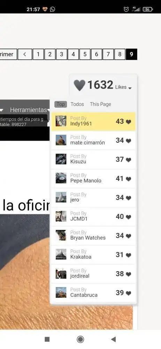This screenshot has width=161, height=349.
Task: Tap the big heart icon beside 1632
Action: 79,85
